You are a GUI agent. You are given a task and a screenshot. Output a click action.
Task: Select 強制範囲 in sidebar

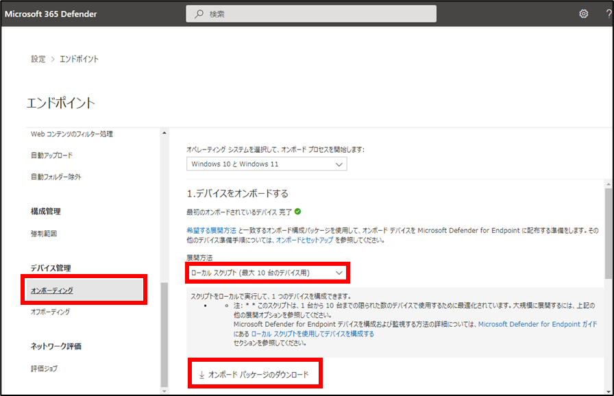pyautogui.click(x=44, y=234)
